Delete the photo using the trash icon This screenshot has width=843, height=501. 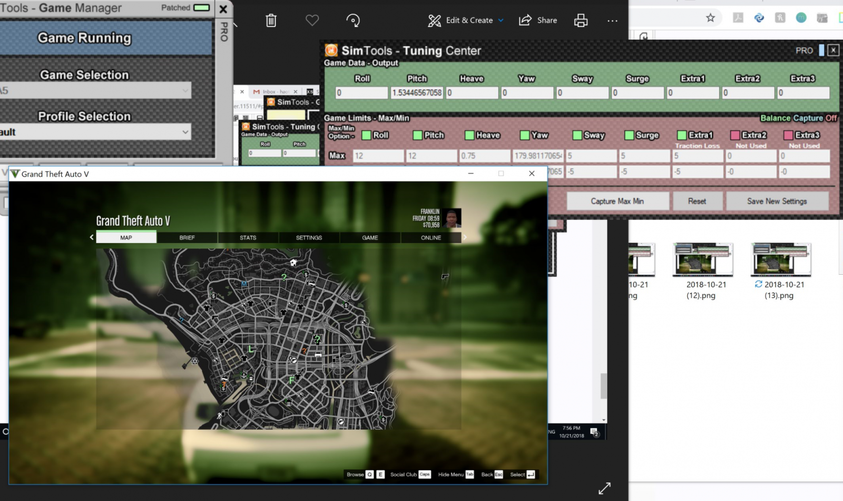click(271, 21)
